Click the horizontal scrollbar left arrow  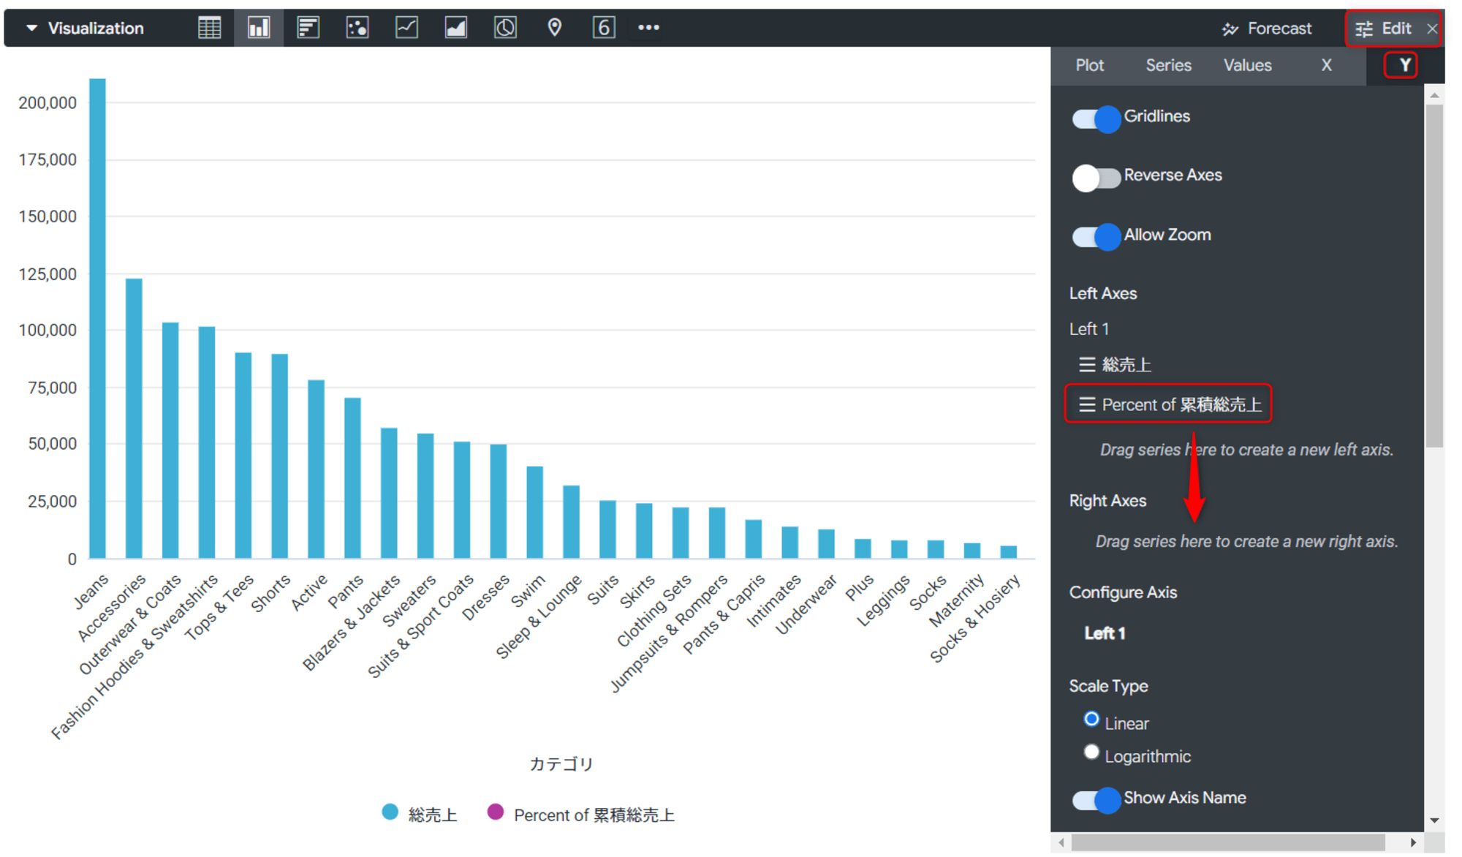click(x=1061, y=842)
